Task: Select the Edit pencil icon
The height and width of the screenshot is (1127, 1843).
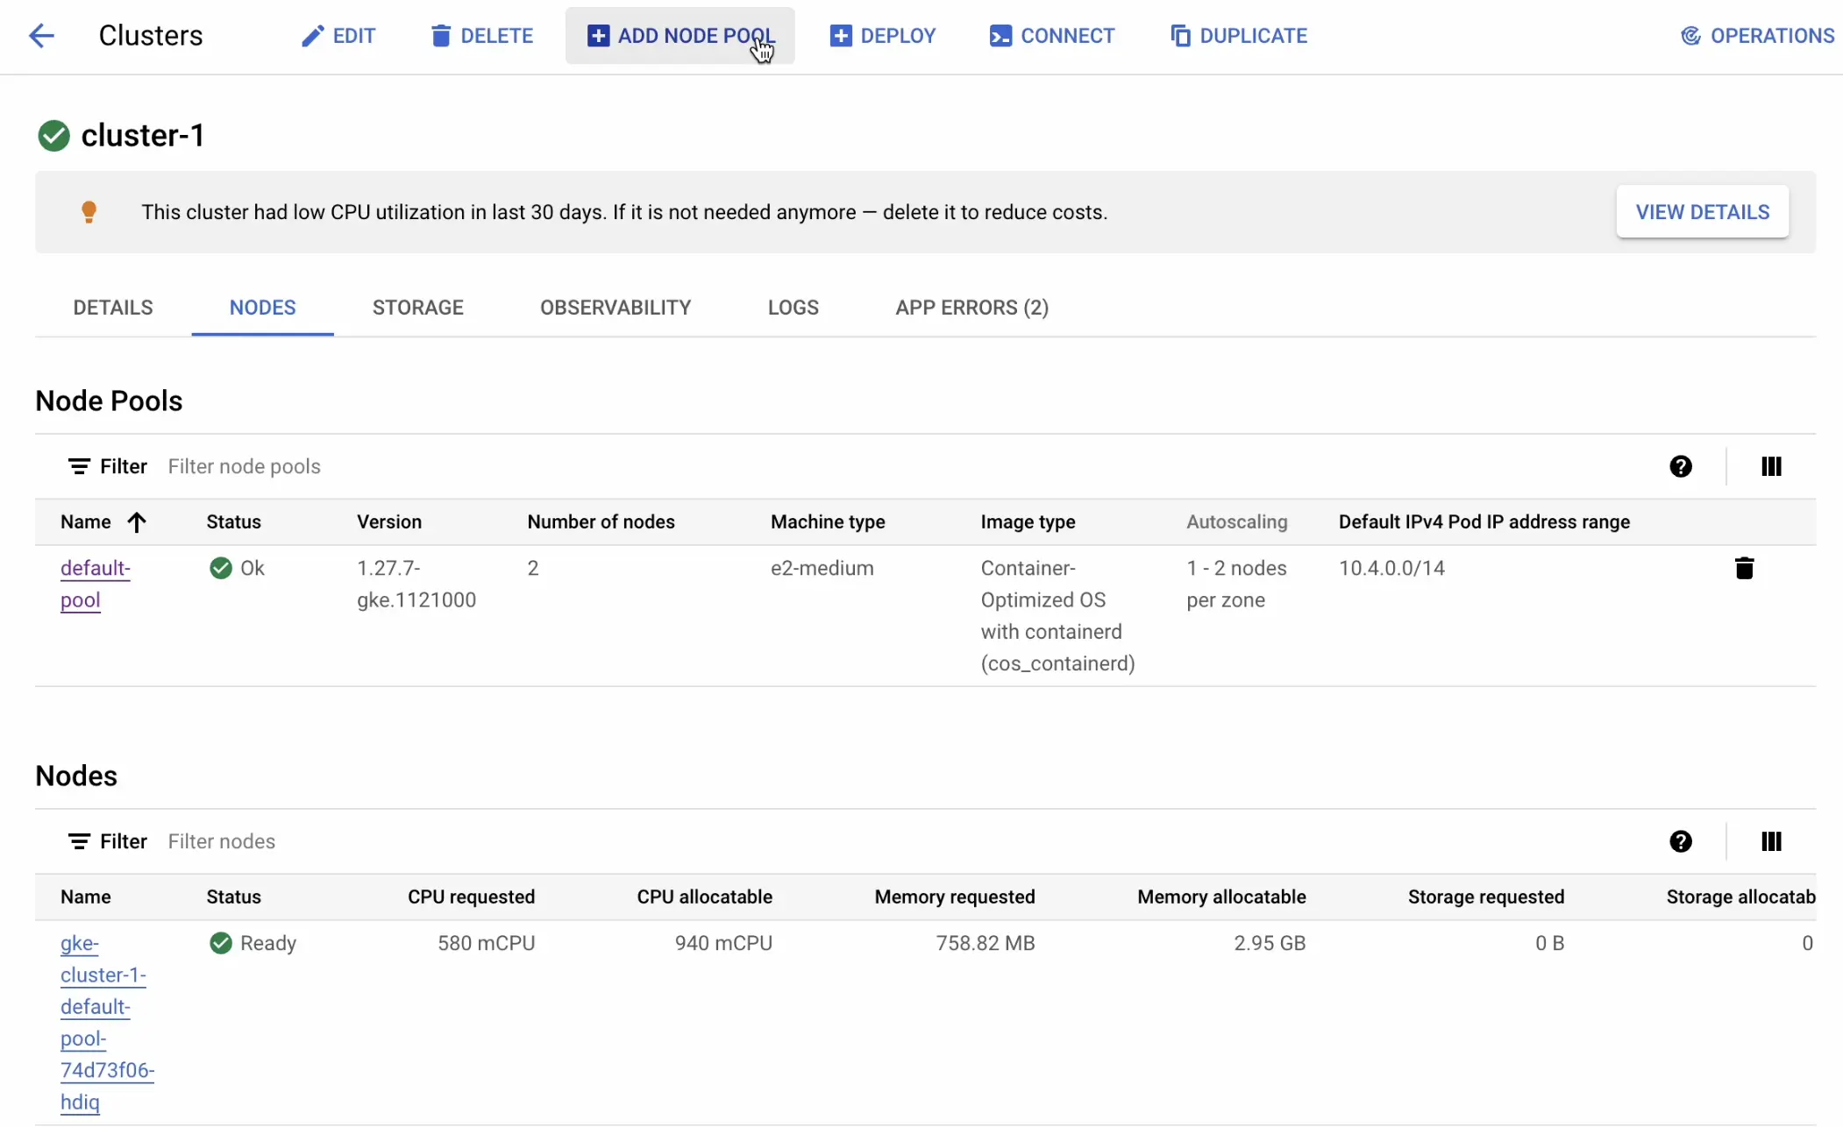Action: click(314, 35)
